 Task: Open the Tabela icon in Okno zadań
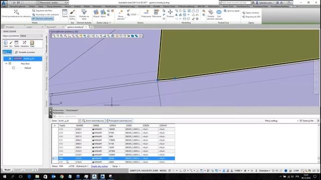pyautogui.click(x=17, y=43)
